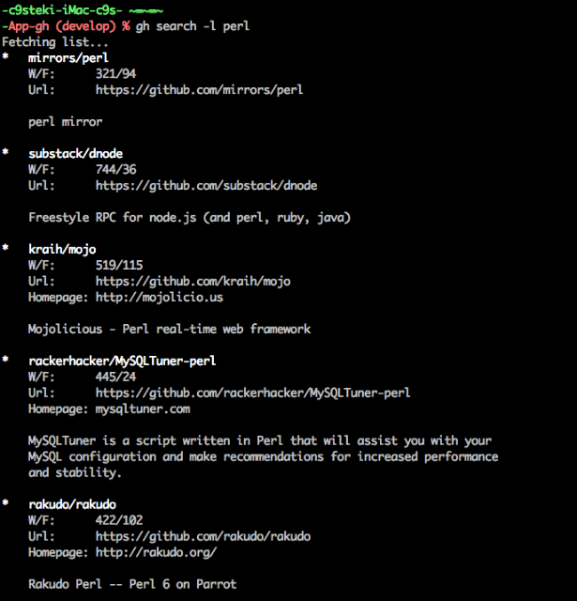Click the kraih/mojo repository heading
The height and width of the screenshot is (601, 577).
[x=62, y=250]
